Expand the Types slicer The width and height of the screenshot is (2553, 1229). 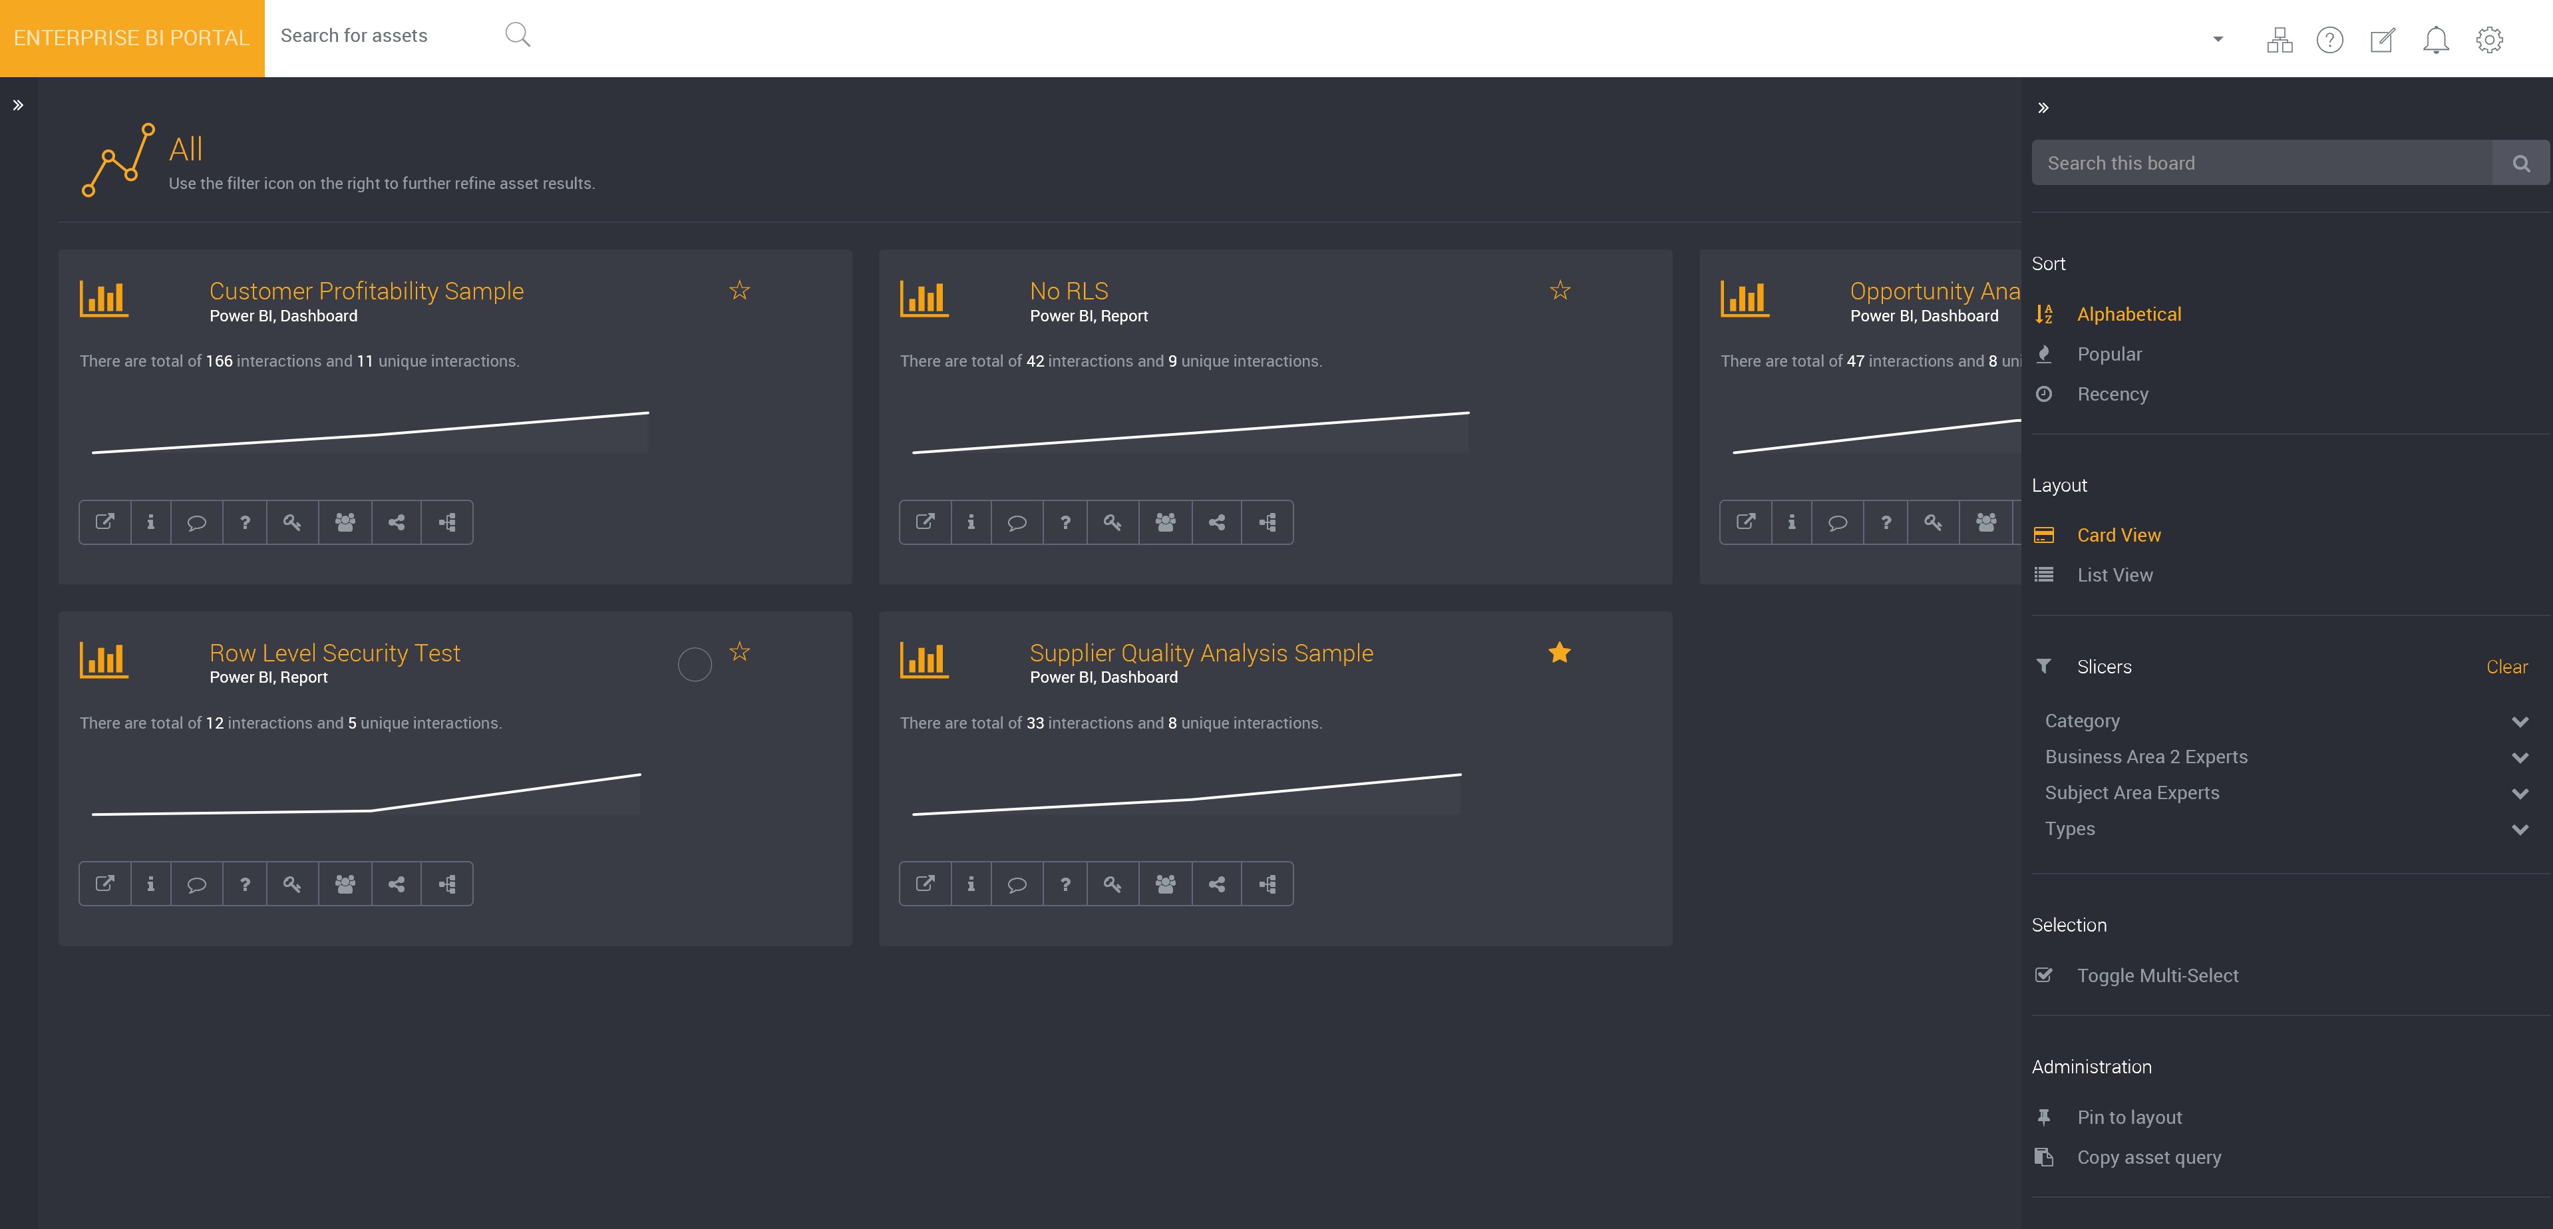2520,830
